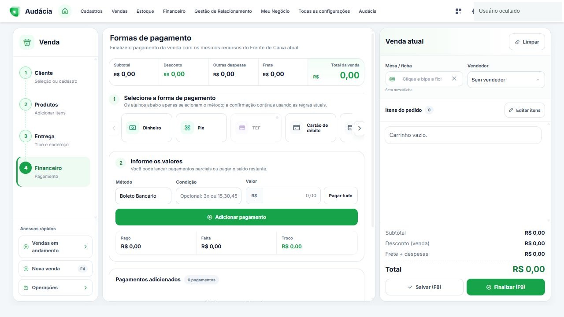The image size is (564, 317).
Task: Select the Cartão de débito method
Action: tap(310, 128)
